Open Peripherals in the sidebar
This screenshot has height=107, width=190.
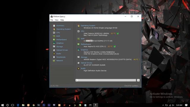point(61,57)
